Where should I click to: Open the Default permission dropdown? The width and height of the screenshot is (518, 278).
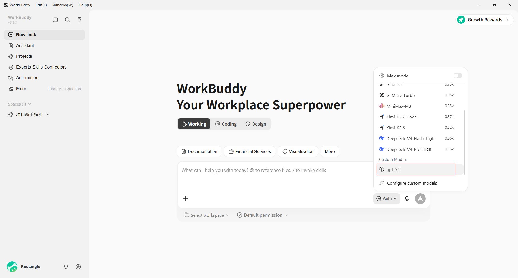pyautogui.click(x=263, y=215)
